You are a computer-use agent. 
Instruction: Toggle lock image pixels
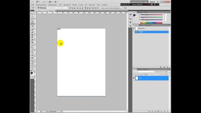point(142,74)
